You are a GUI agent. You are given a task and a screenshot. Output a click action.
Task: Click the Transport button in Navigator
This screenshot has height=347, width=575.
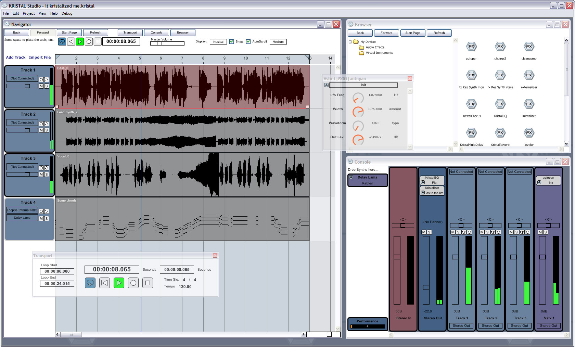click(130, 33)
